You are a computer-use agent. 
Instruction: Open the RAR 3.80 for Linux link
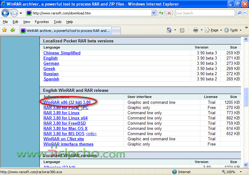61,113
